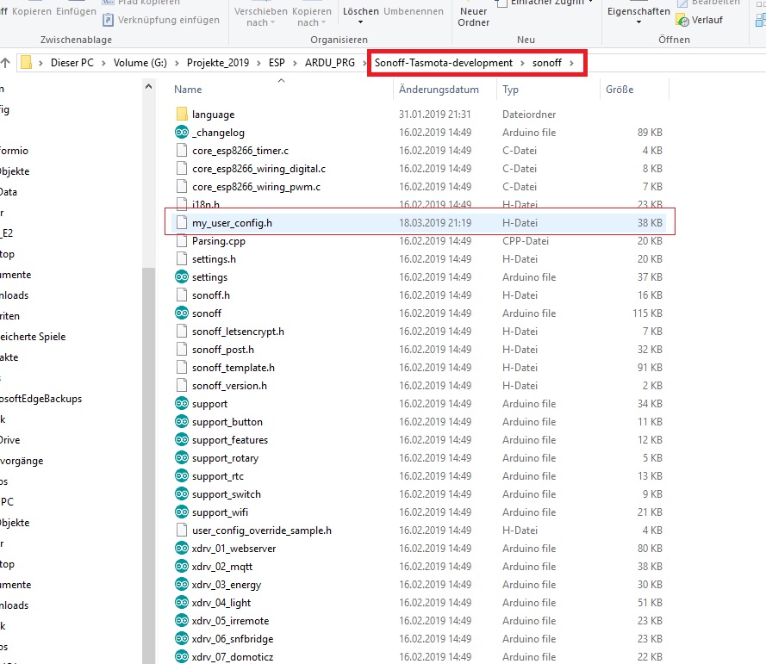Select sonoff_template.h file name
Viewport: 766px width, 664px height.
233,367
